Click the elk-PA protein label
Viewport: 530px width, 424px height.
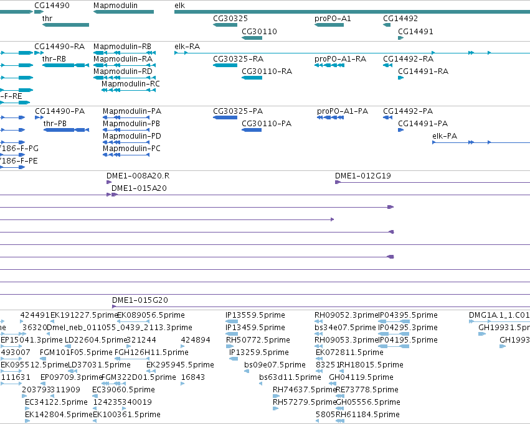445,136
